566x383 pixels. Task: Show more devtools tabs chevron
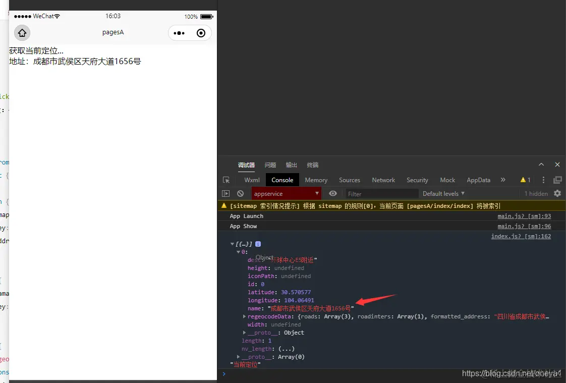[503, 180]
